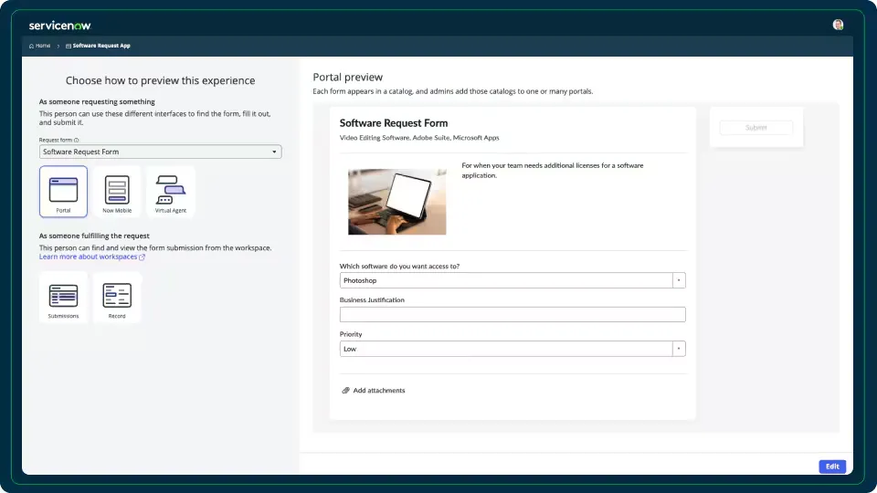Screen dimensions: 877x493
Task: Click the Submit button
Action: (x=756, y=128)
